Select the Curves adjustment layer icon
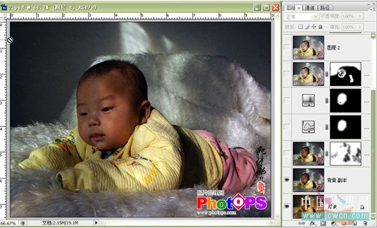The height and width of the screenshot is (228, 377). tap(308, 127)
